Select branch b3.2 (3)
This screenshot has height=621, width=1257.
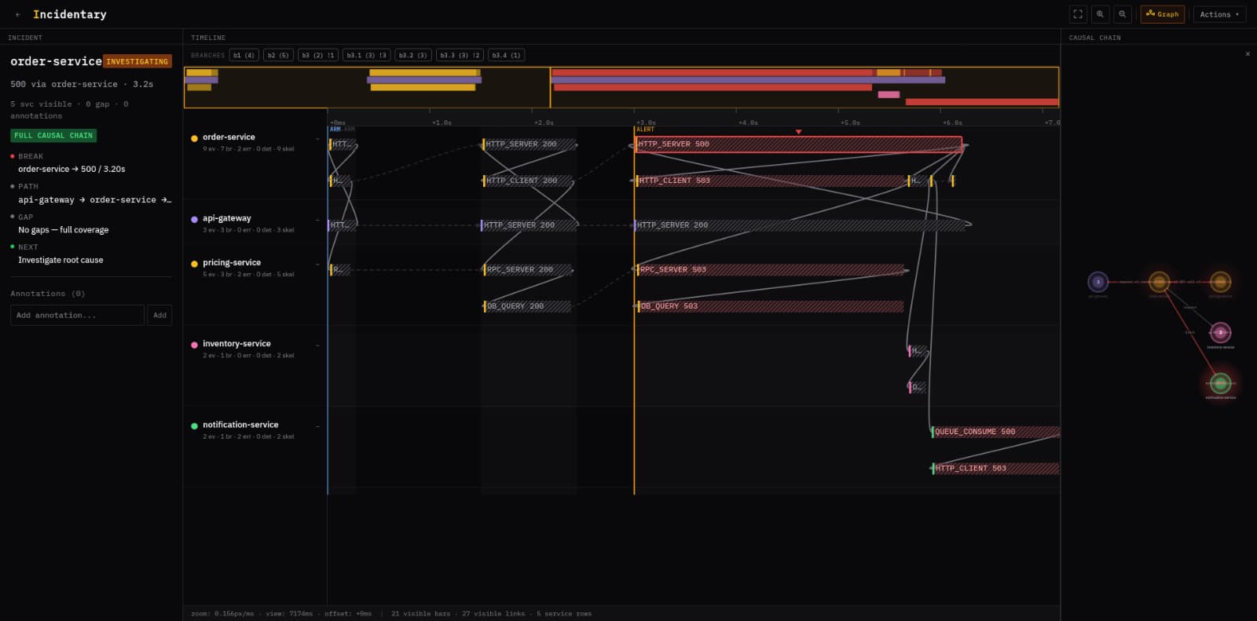click(x=412, y=55)
